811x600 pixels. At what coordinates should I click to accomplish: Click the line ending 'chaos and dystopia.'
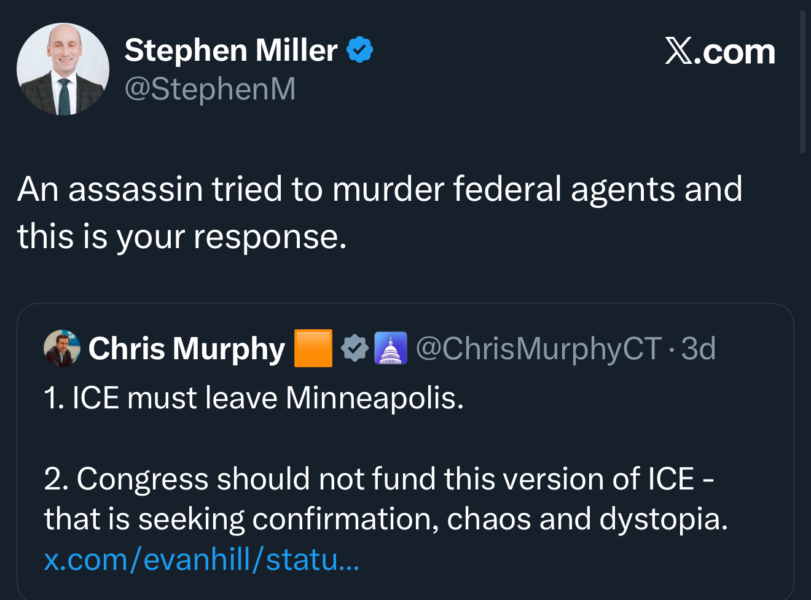(x=386, y=520)
